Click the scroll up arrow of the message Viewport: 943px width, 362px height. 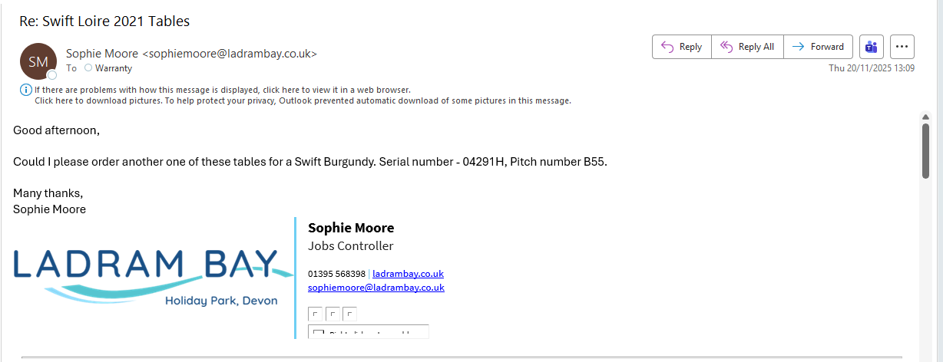click(x=925, y=117)
